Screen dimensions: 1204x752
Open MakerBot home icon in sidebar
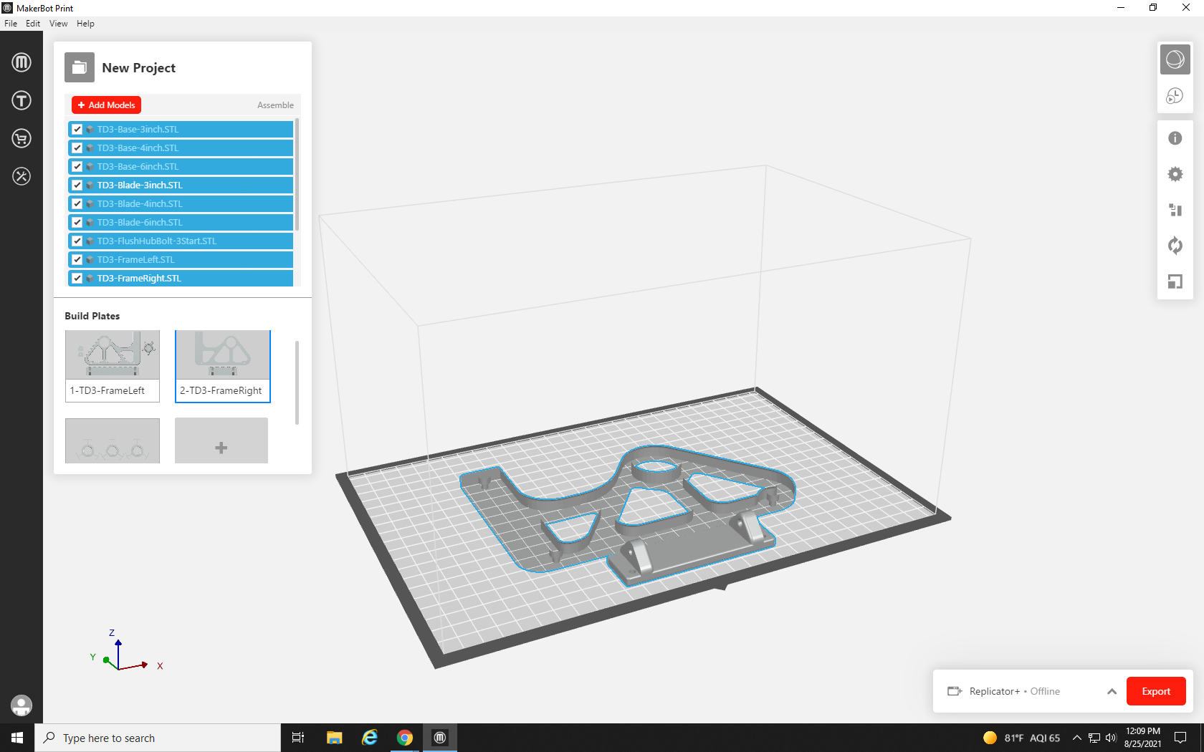[x=21, y=62]
